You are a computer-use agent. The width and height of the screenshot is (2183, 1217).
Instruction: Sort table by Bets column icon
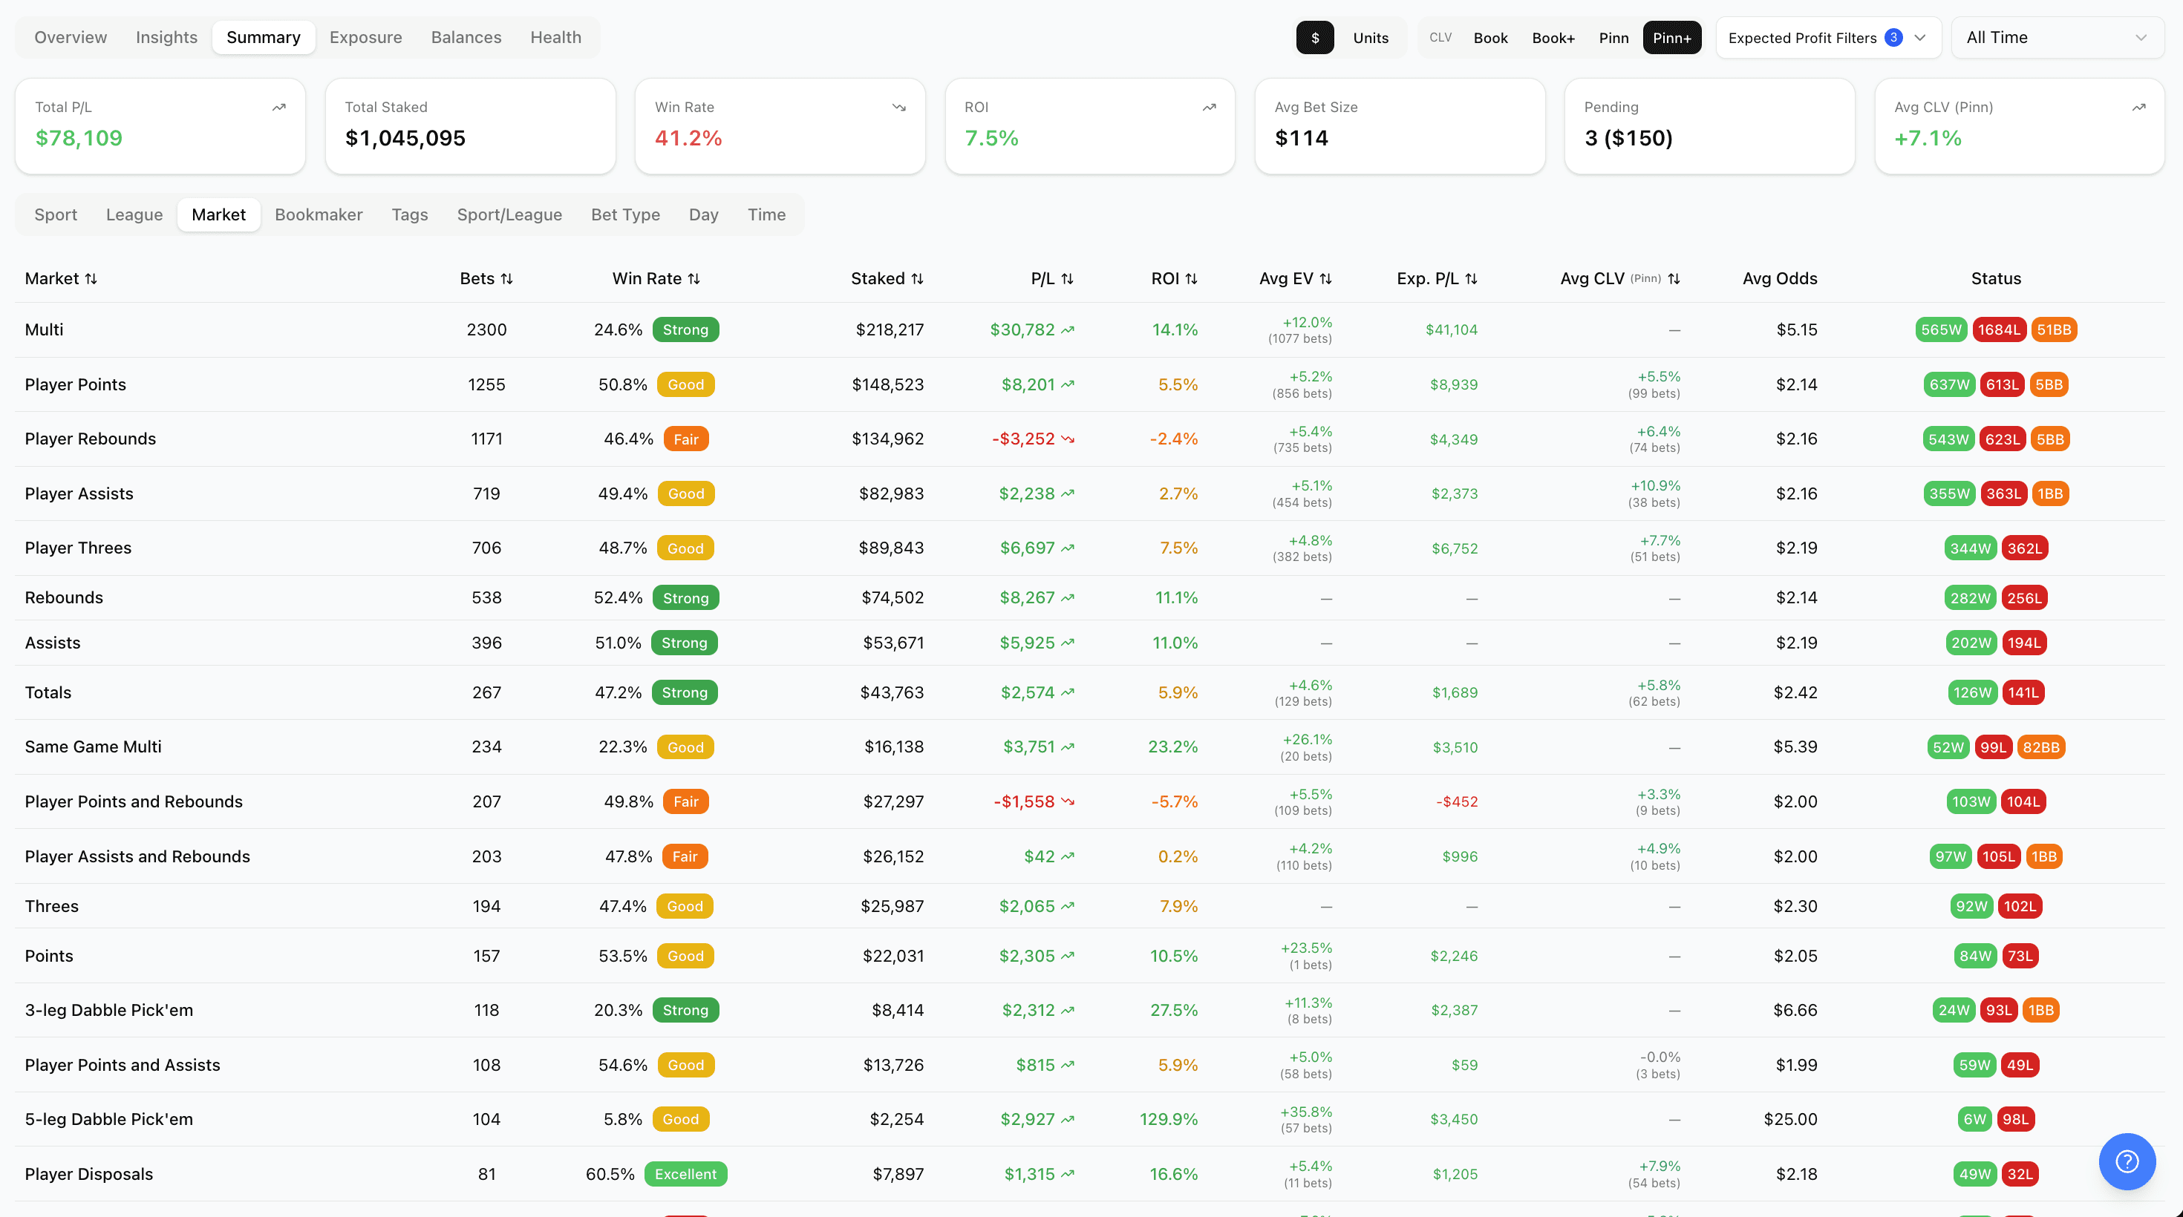pyautogui.click(x=506, y=278)
